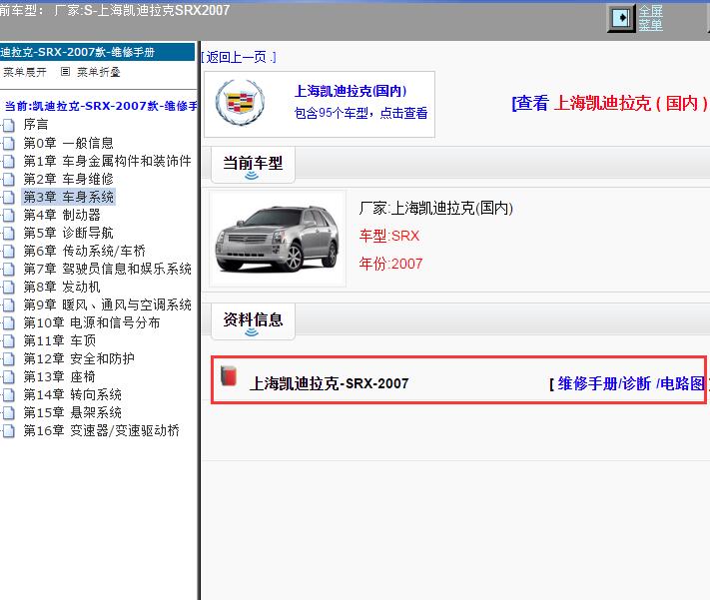Click the page icon for 第0章 一般信息
Screen dimensions: 710x600
click(9, 143)
